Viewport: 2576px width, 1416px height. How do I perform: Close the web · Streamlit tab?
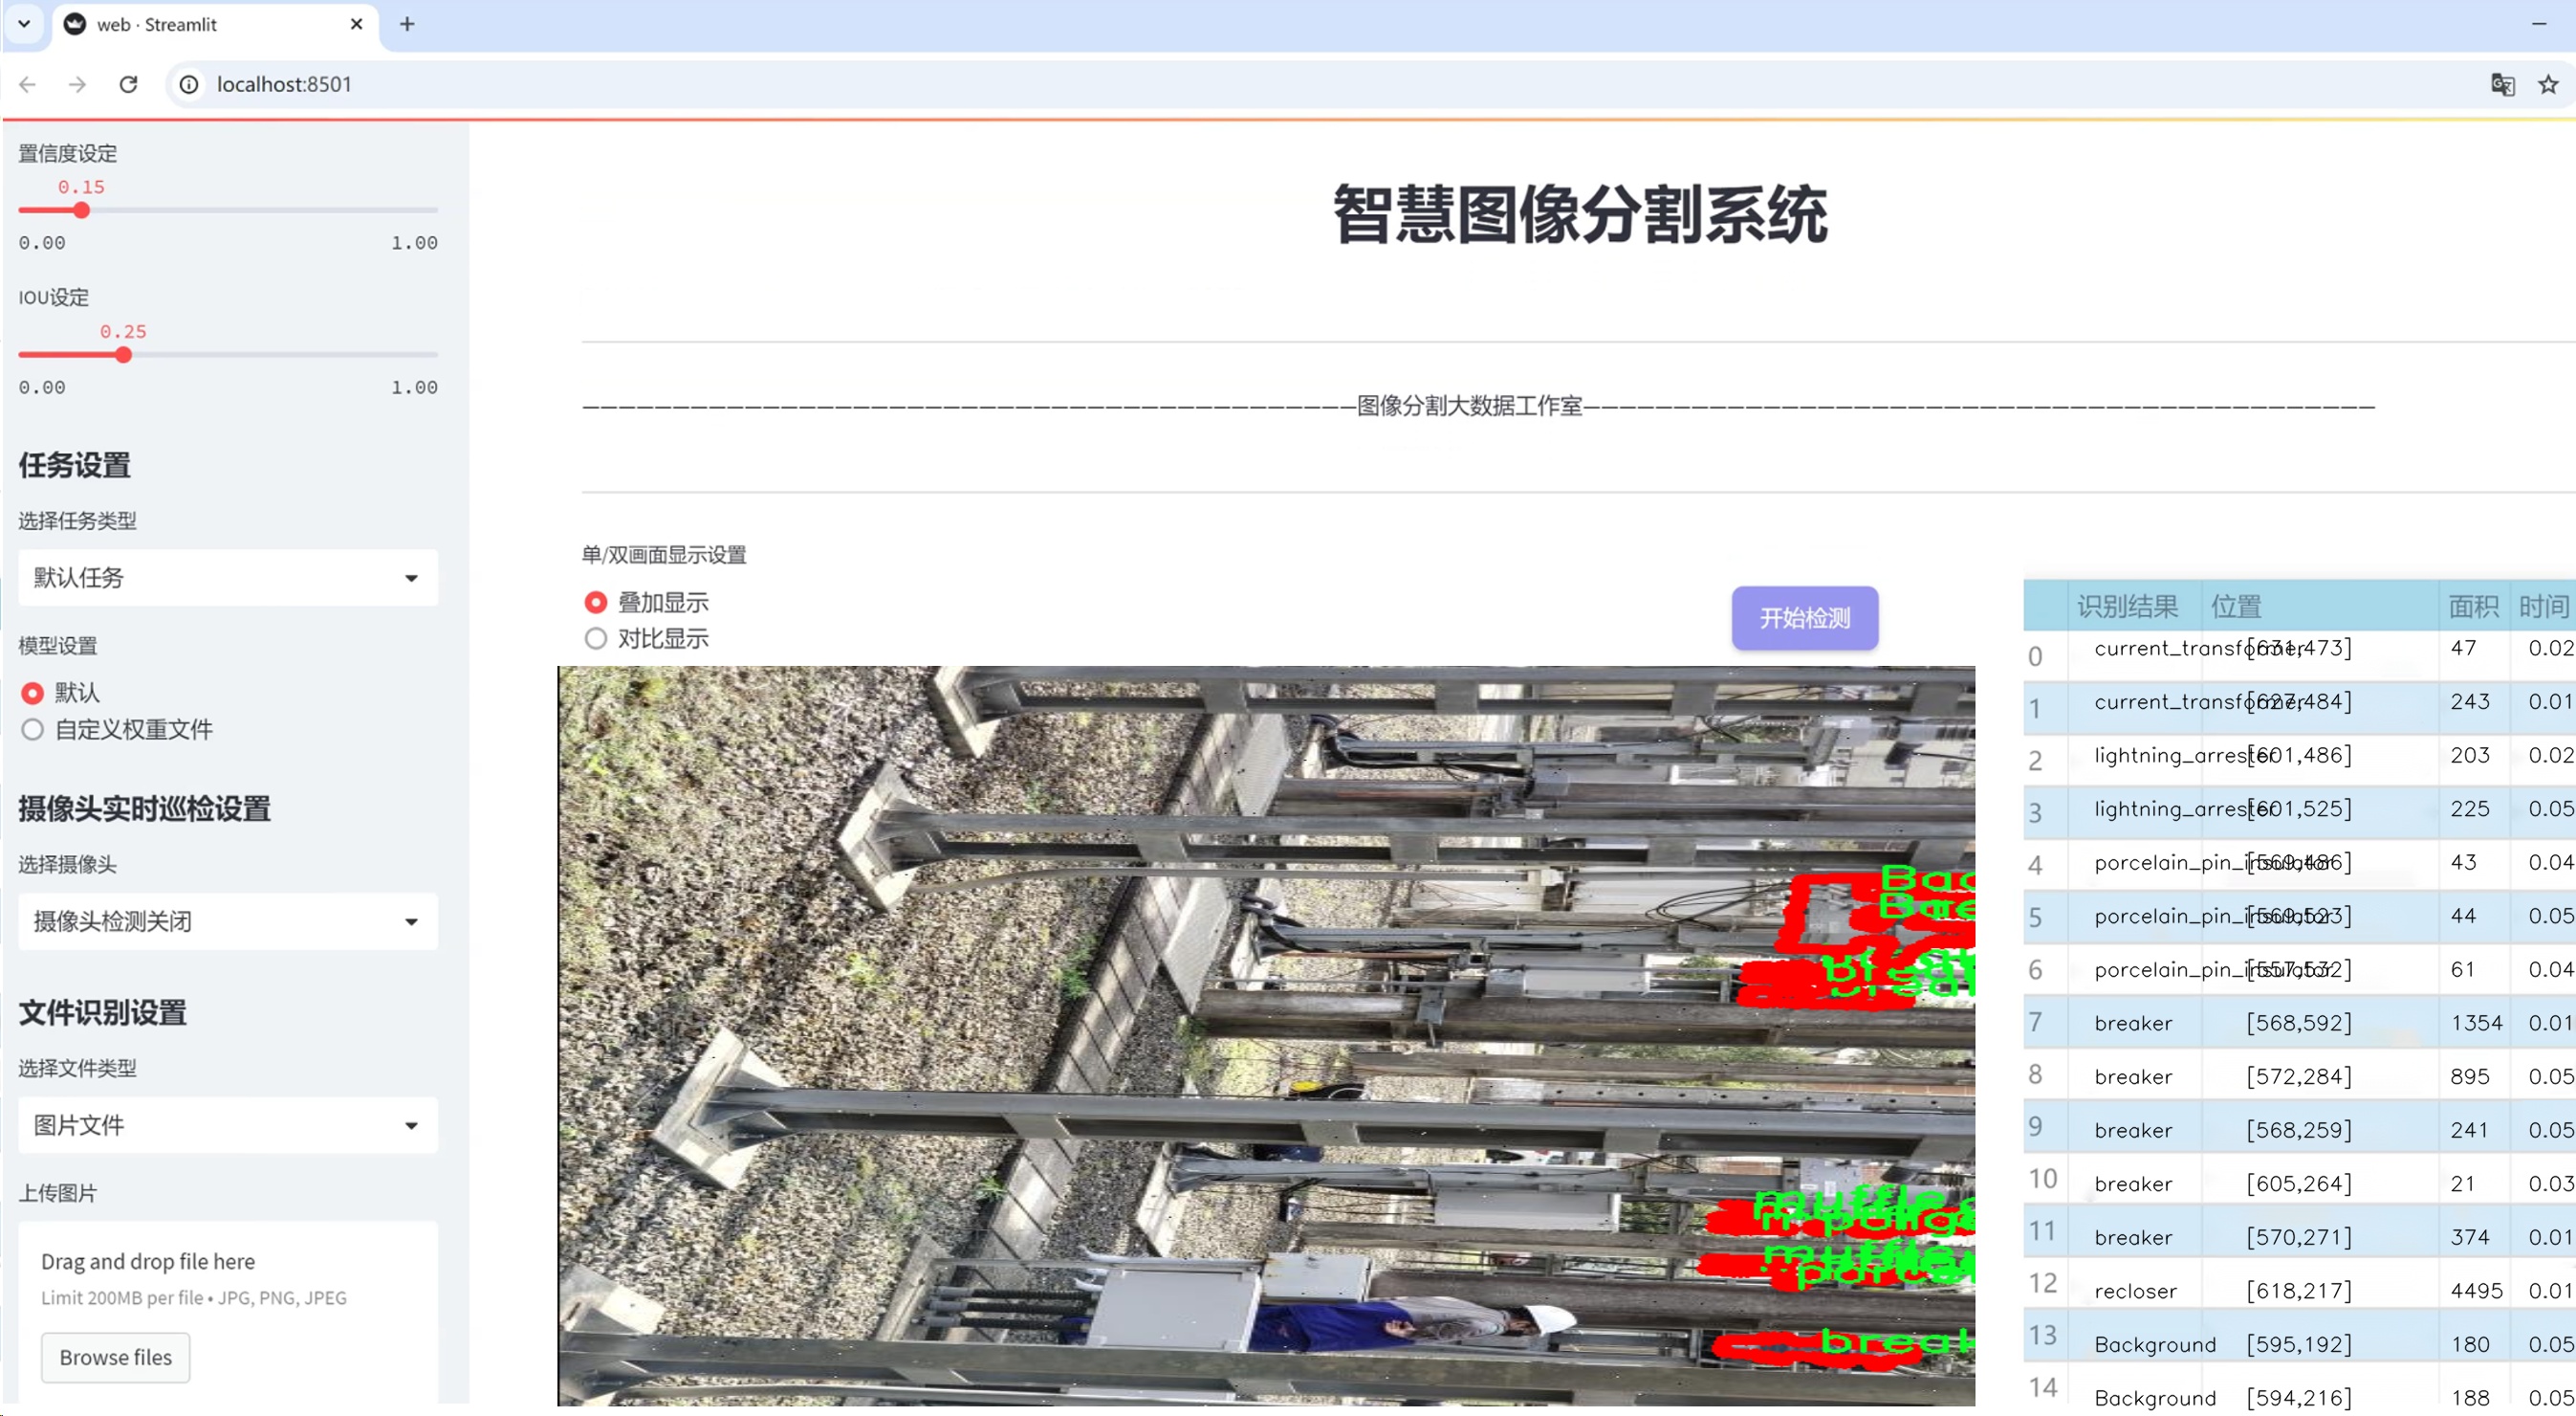356,24
